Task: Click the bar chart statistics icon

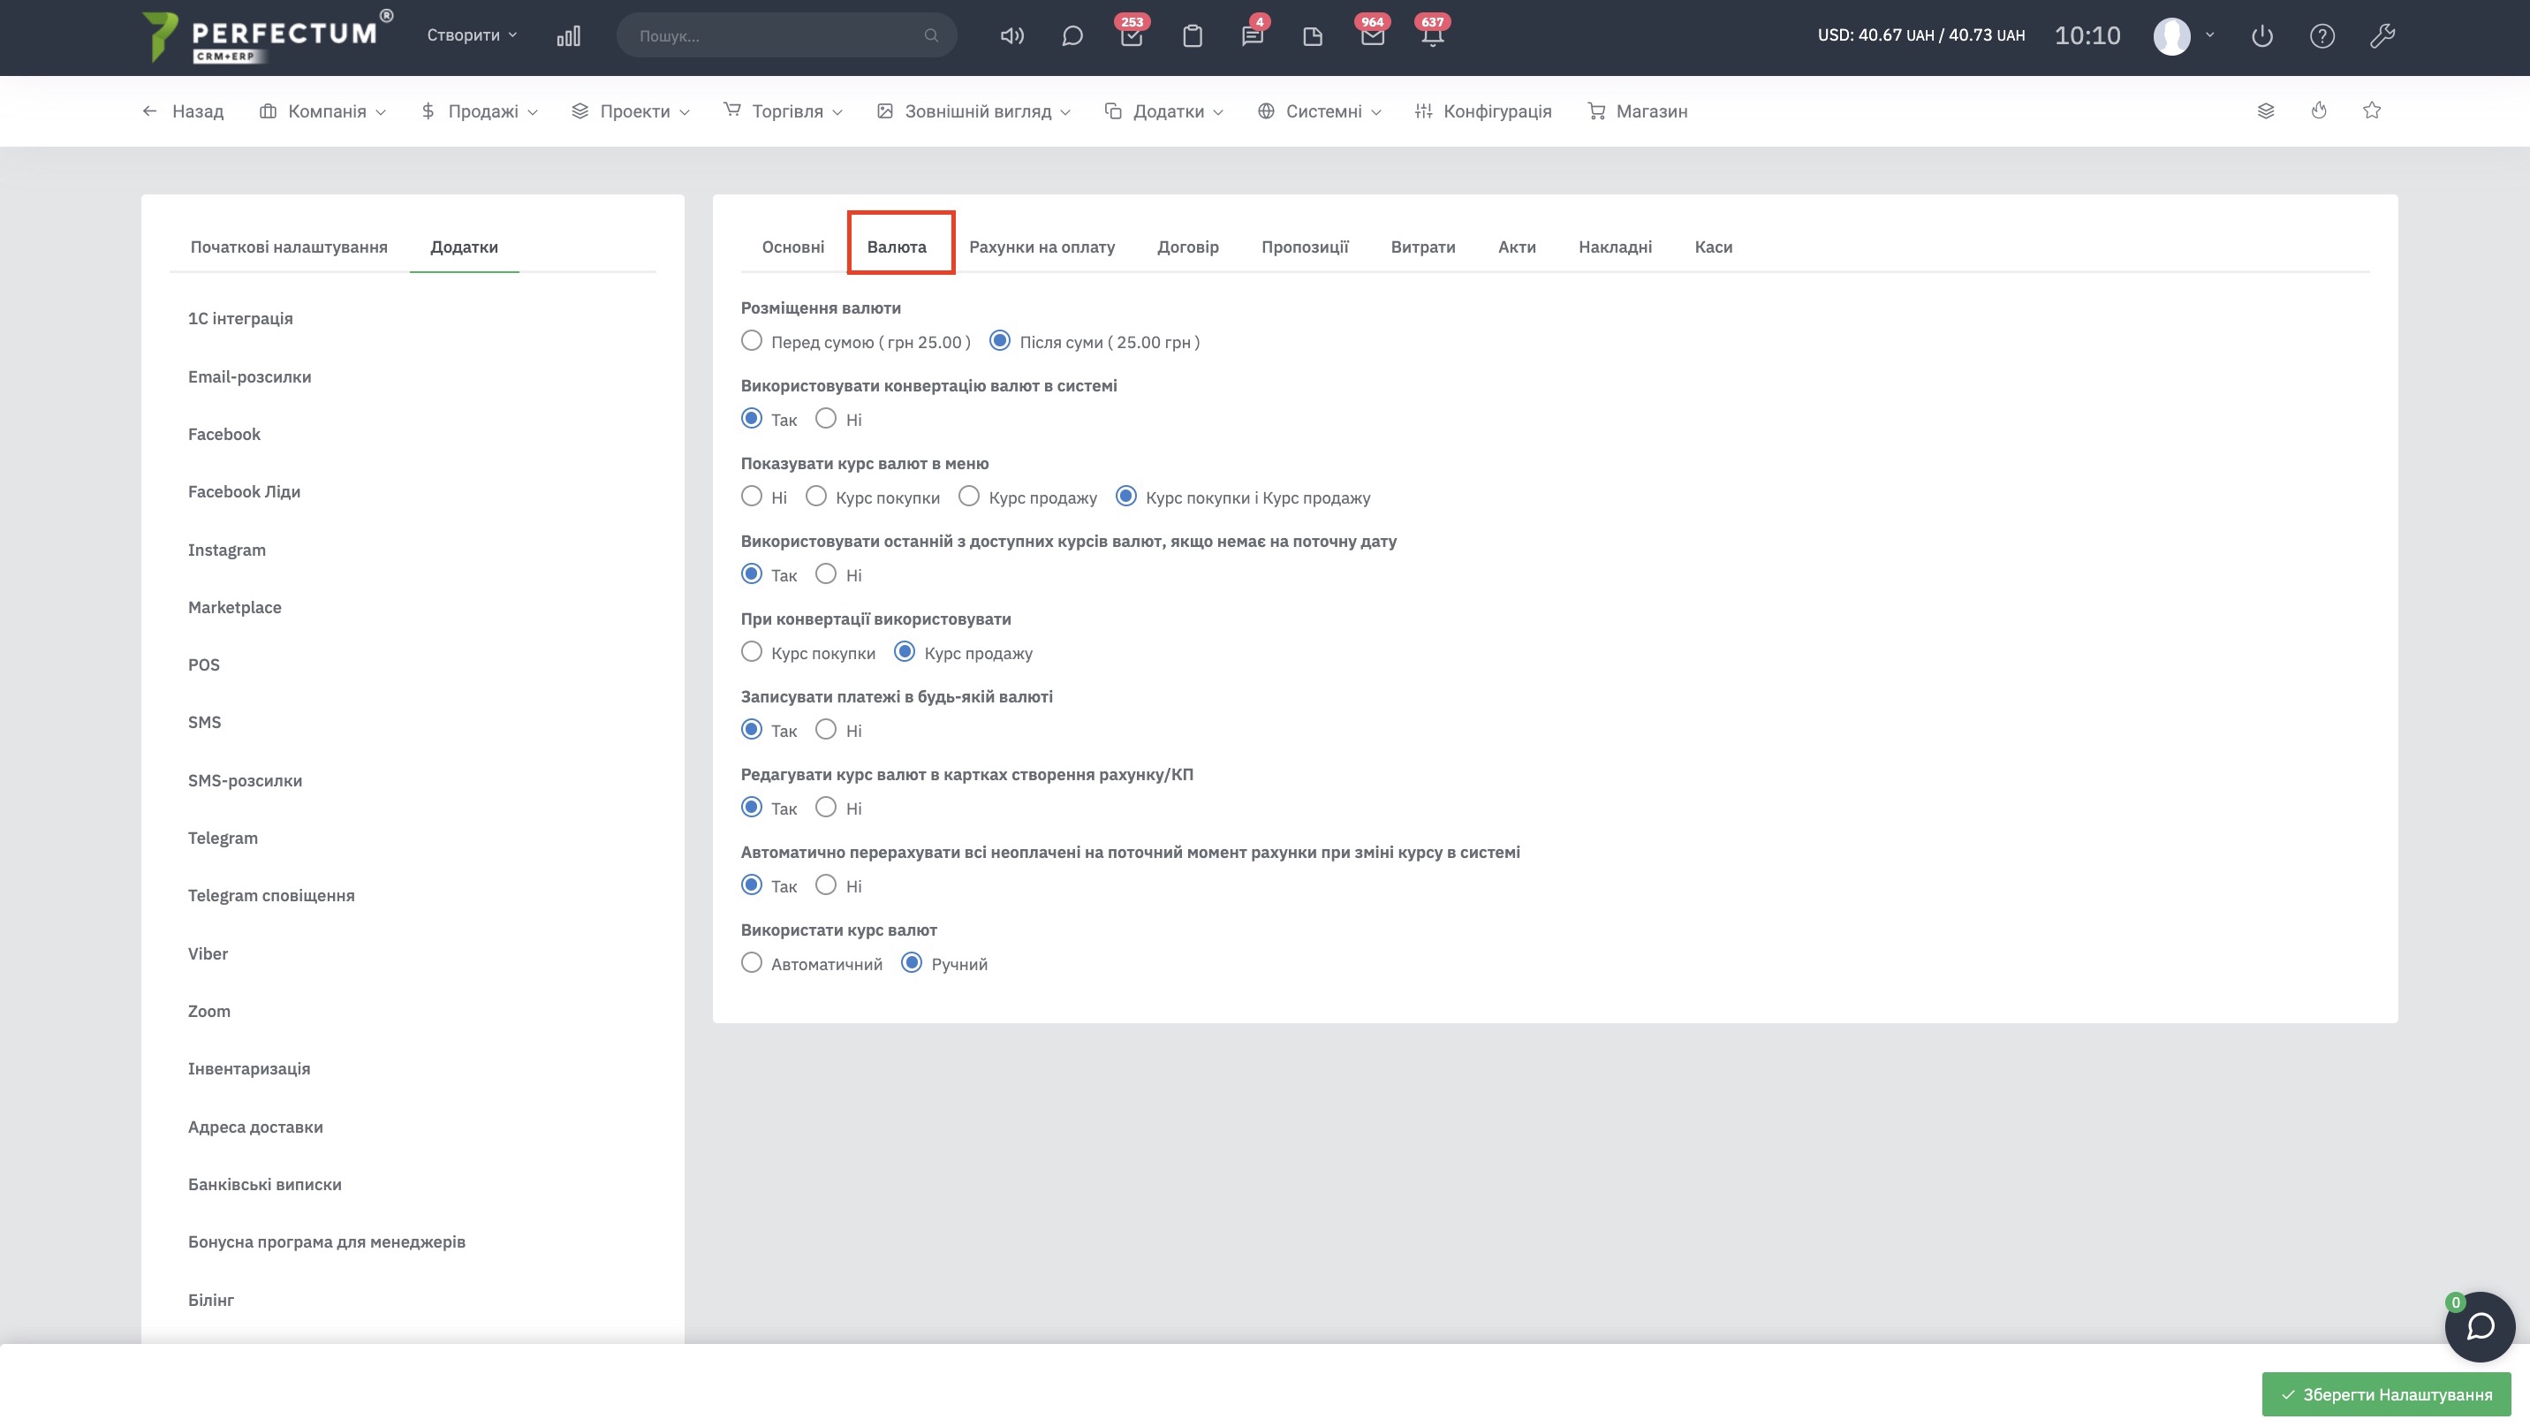Action: coord(569,36)
